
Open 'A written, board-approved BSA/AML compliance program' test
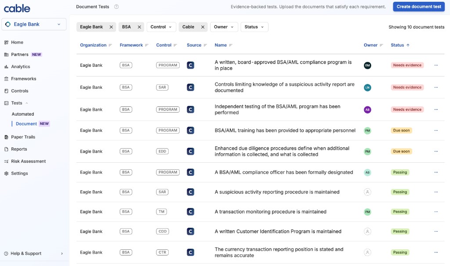click(x=283, y=65)
